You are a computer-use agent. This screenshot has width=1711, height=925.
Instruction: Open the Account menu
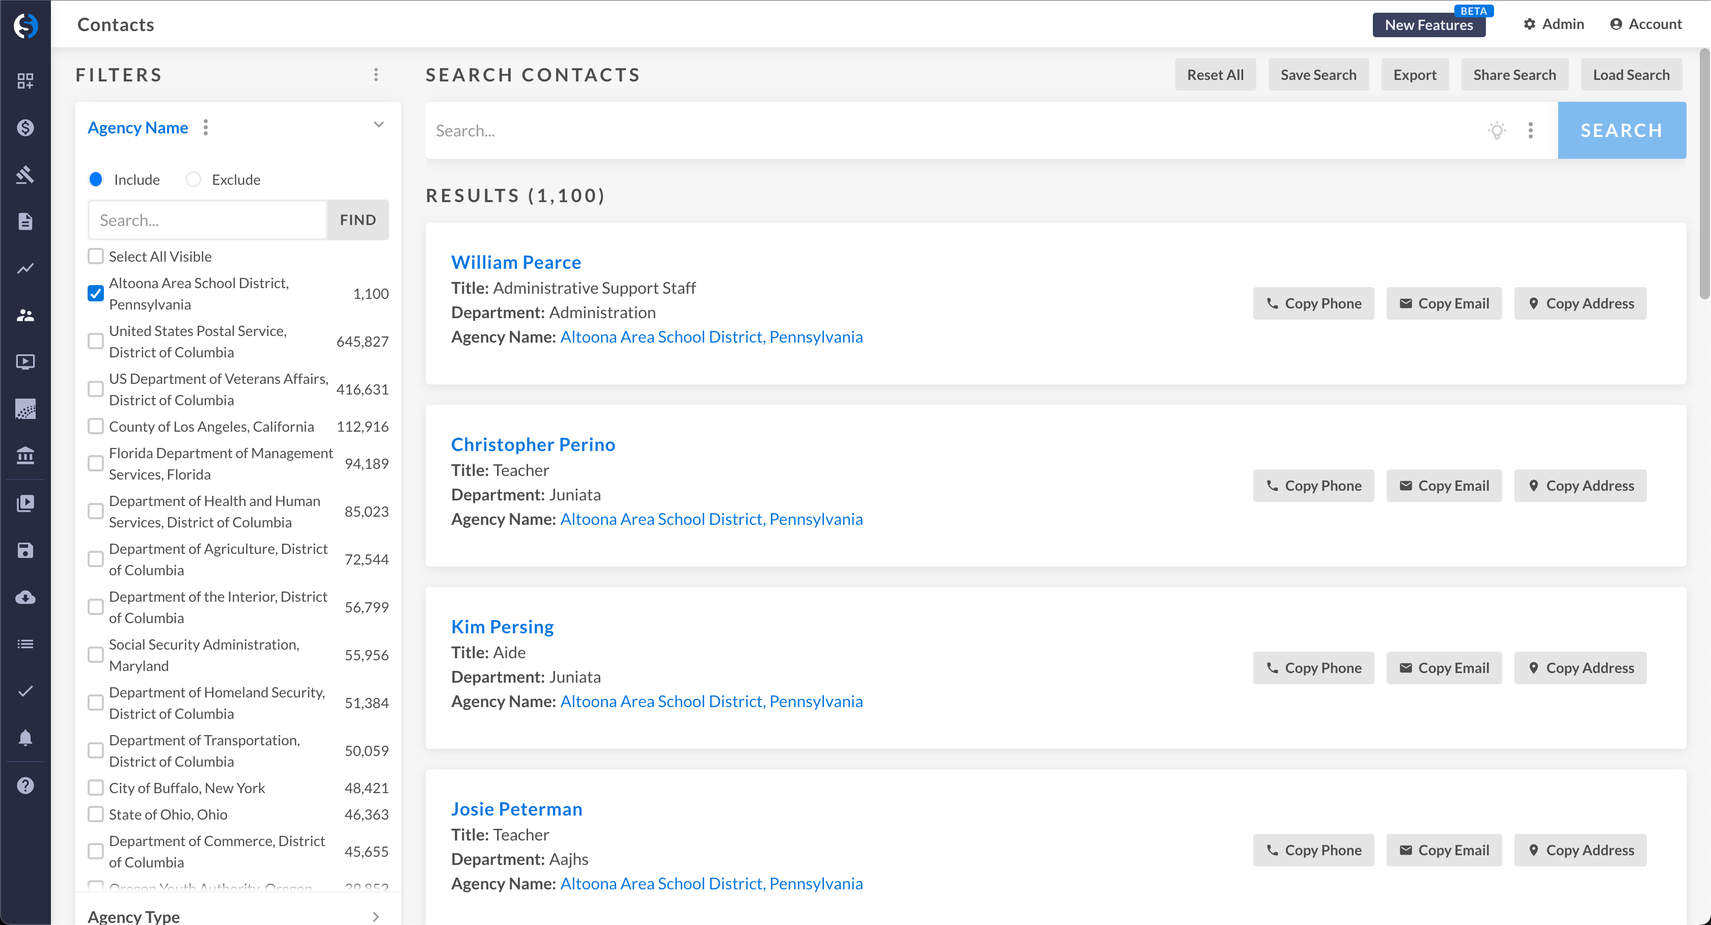pyautogui.click(x=1646, y=24)
